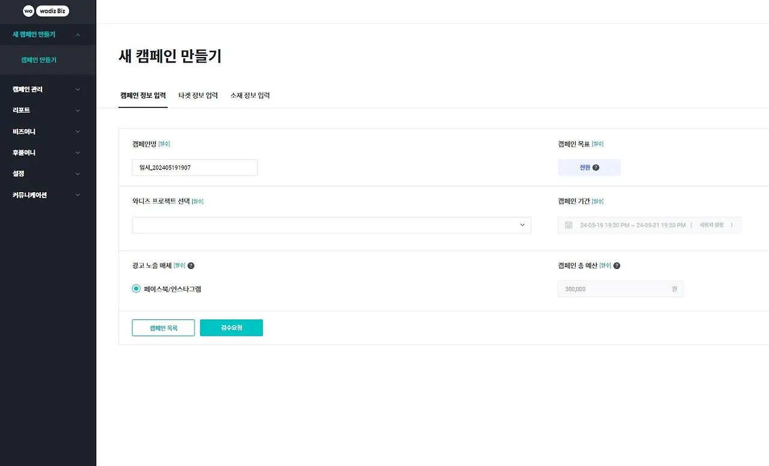769x466 pixels.
Task: Click the 캠페인 목록 button
Action: point(163,328)
